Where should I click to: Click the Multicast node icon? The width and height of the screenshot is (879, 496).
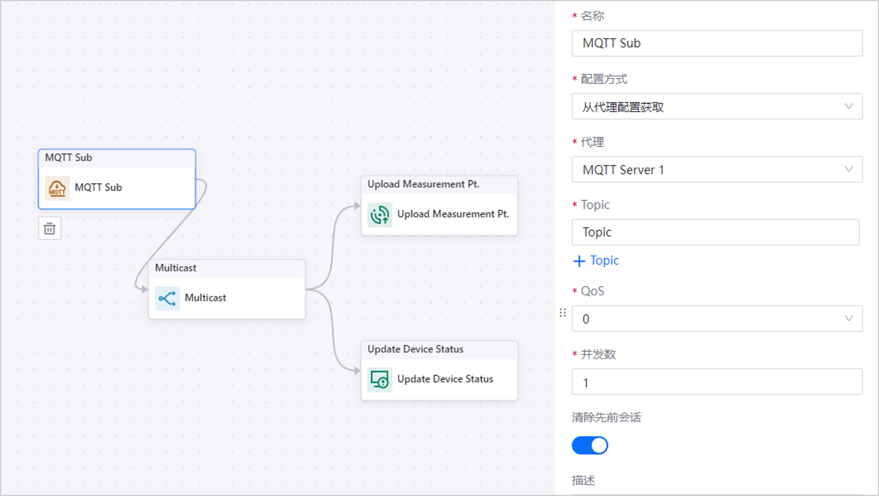[167, 298]
